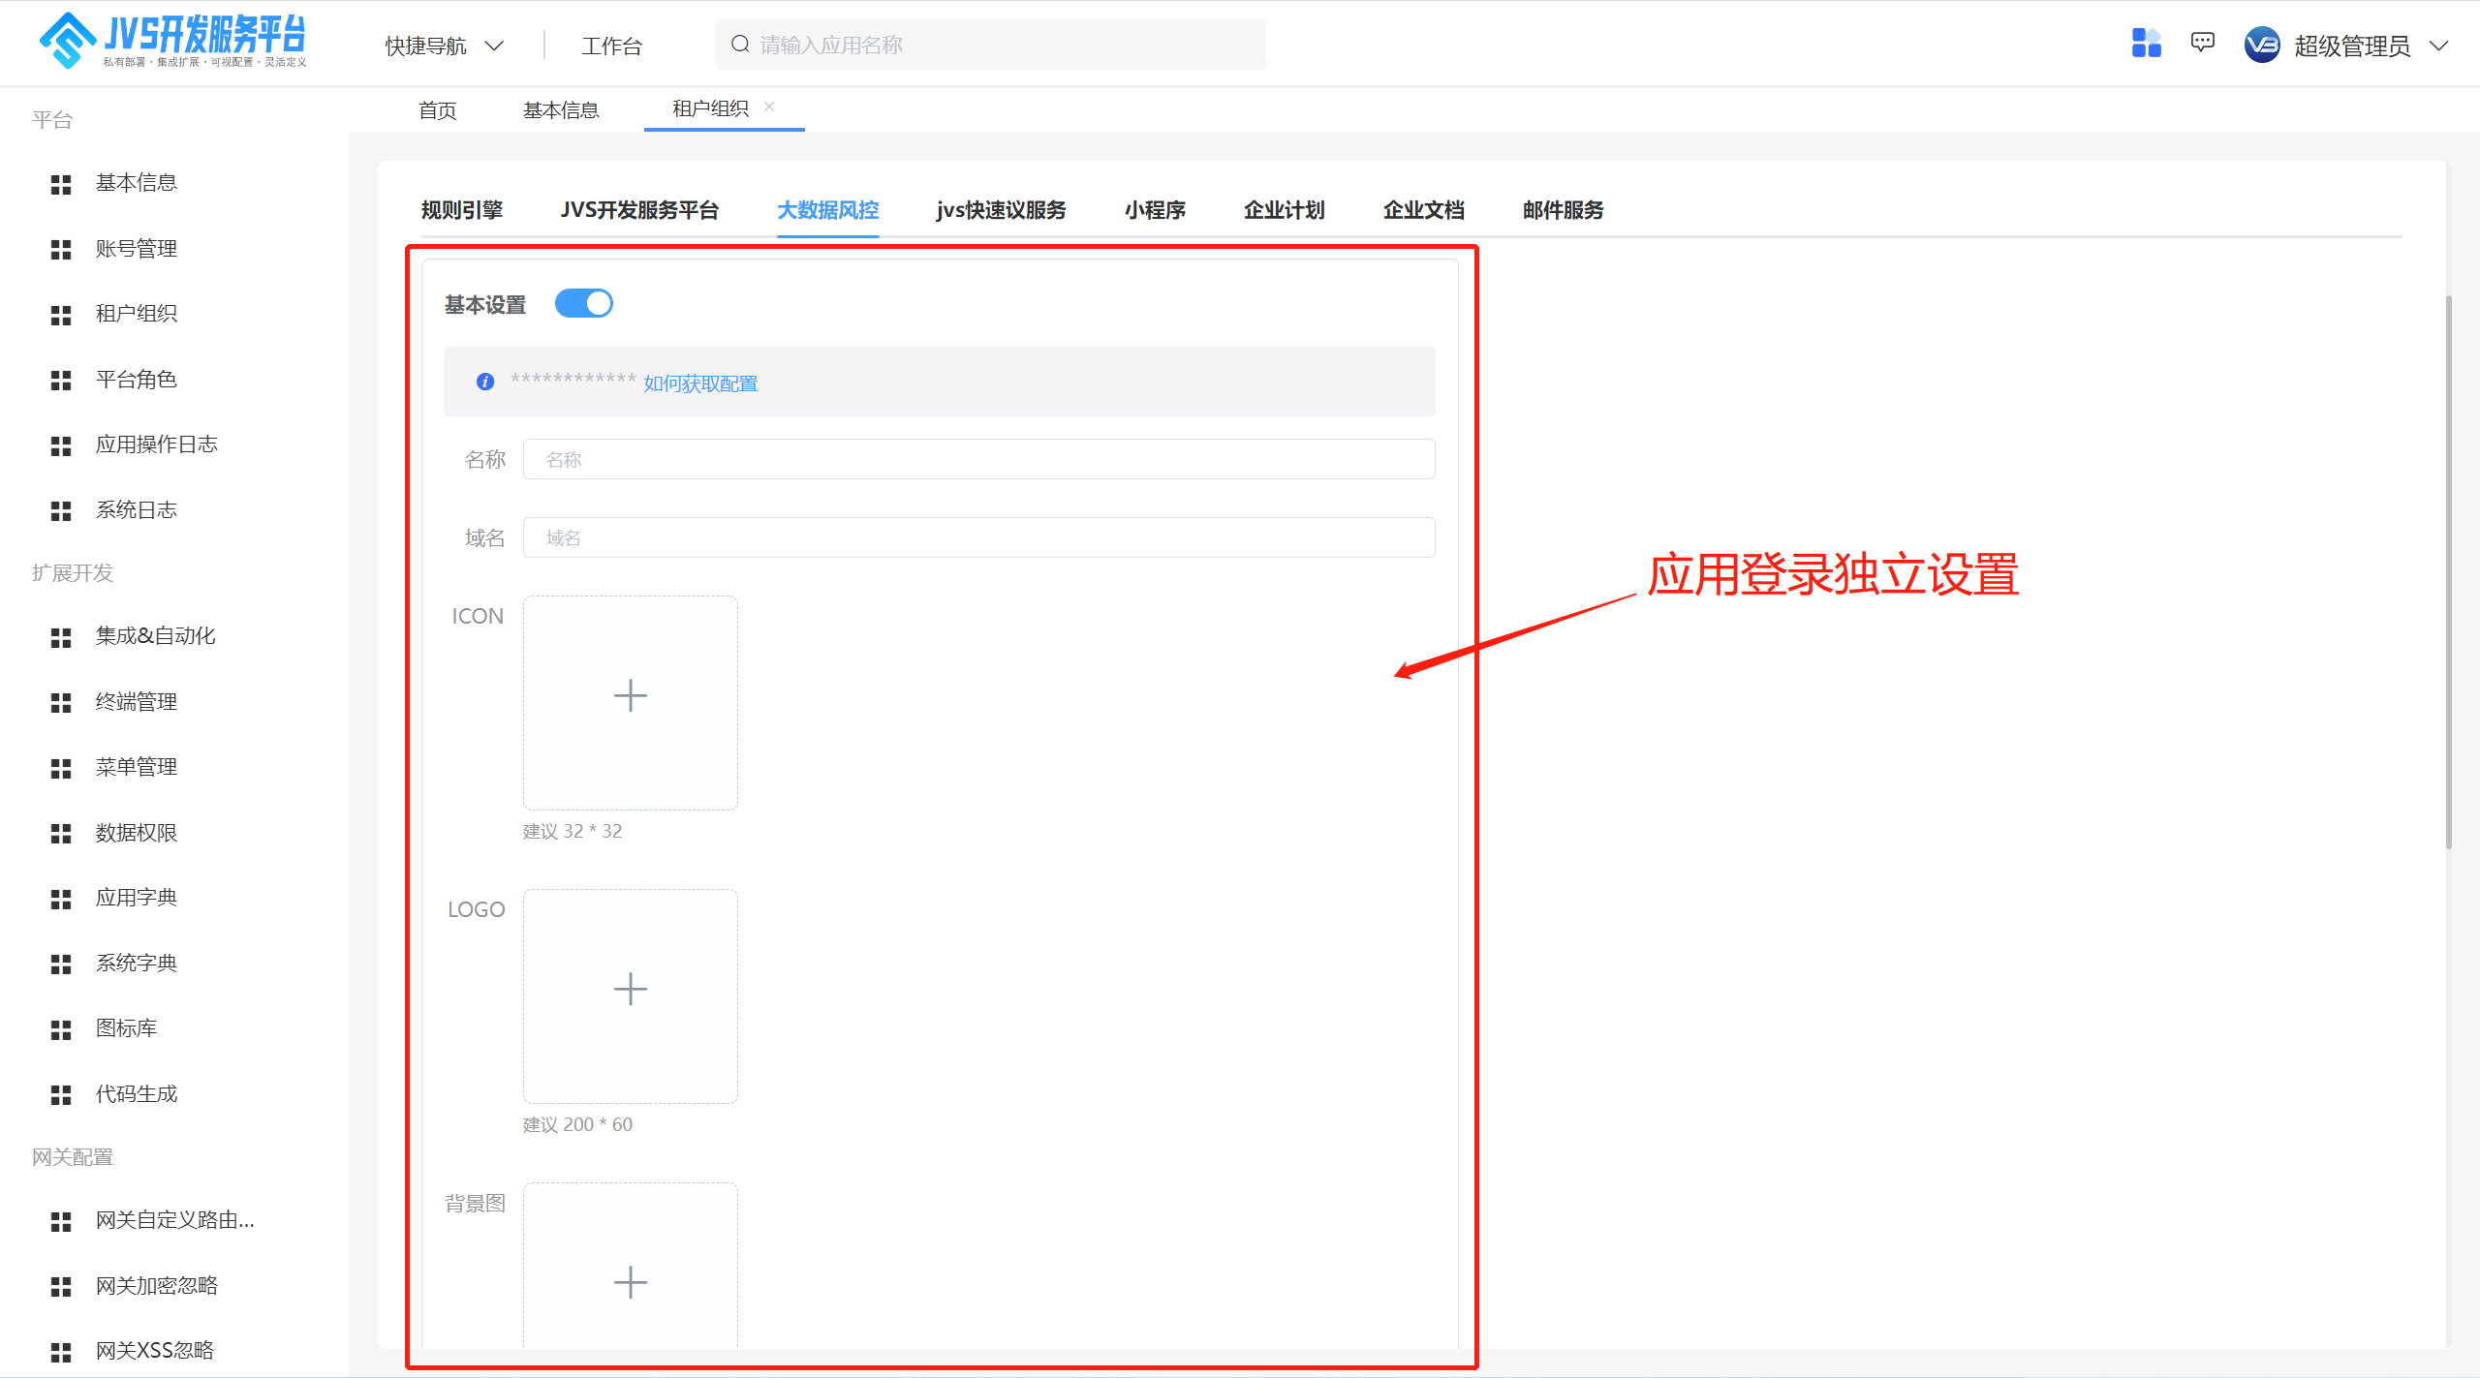The width and height of the screenshot is (2480, 1378).
Task: Open the 规则引擎 tab
Action: click(462, 210)
